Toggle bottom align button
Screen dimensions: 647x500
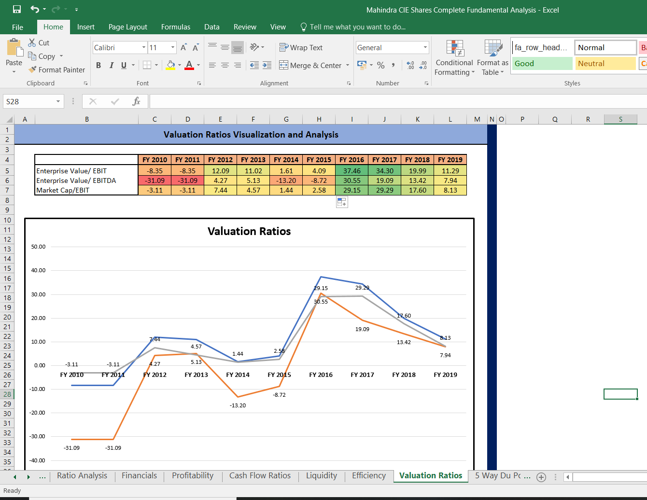[238, 47]
